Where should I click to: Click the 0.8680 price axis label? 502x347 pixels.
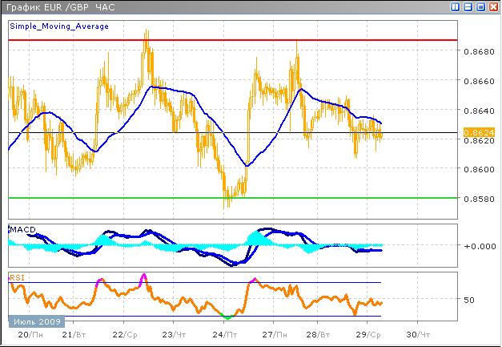tap(479, 51)
